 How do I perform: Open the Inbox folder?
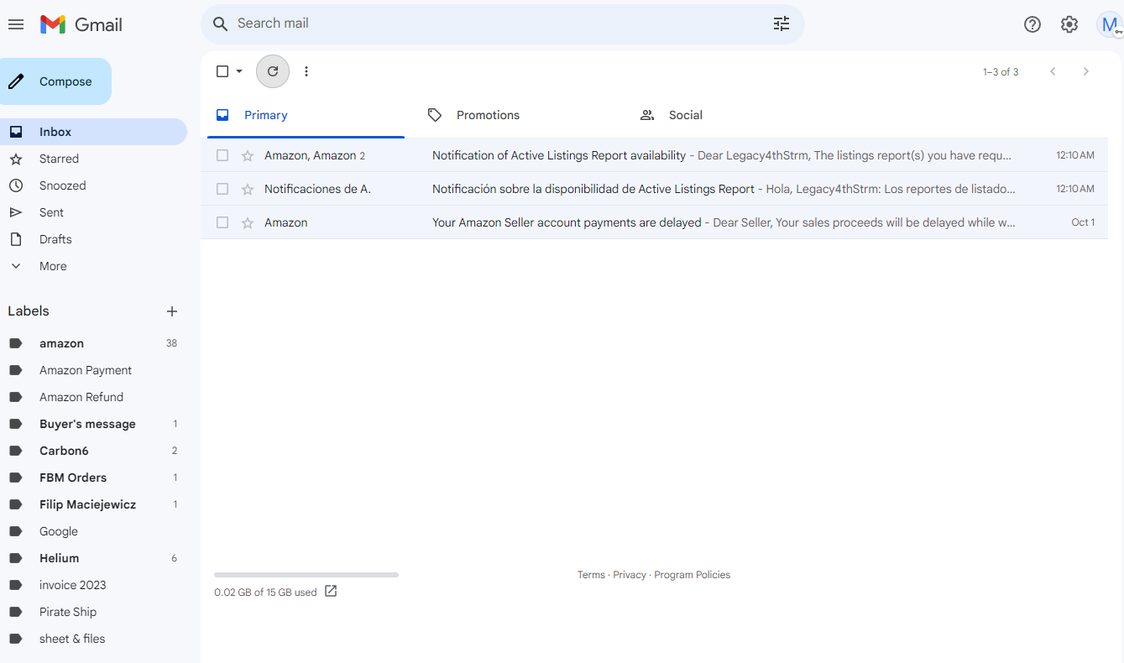93,132
